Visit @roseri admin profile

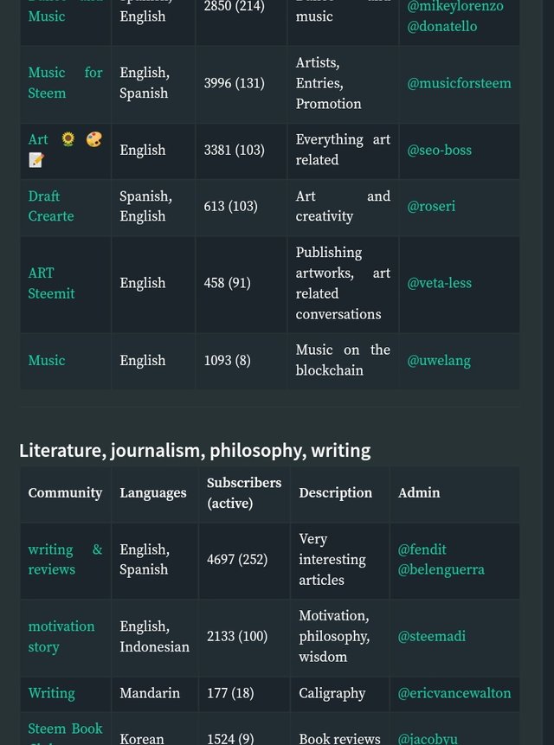point(431,206)
